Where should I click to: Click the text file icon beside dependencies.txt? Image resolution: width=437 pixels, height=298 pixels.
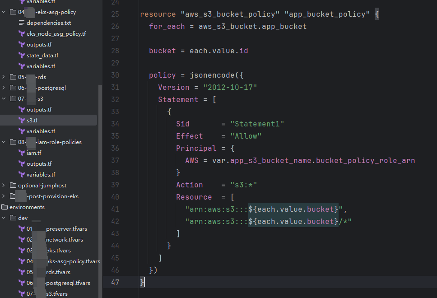(22, 23)
